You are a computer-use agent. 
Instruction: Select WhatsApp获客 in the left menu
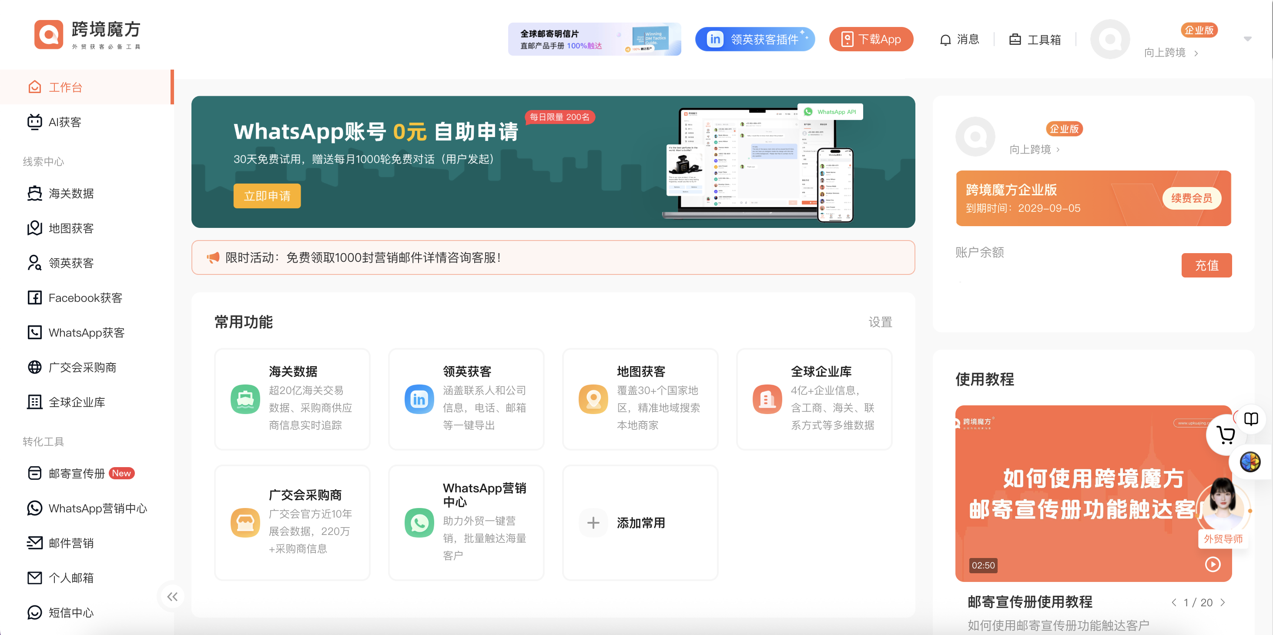87,332
